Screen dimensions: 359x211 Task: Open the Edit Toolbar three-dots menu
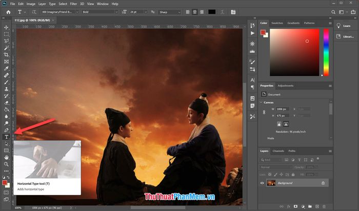(x=6, y=171)
